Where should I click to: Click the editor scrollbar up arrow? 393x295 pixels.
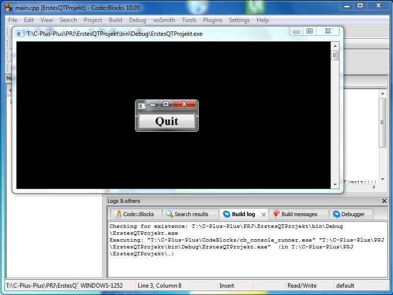383,94
